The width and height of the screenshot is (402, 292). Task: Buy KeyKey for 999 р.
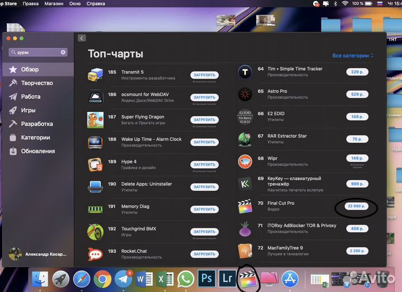[357, 184]
